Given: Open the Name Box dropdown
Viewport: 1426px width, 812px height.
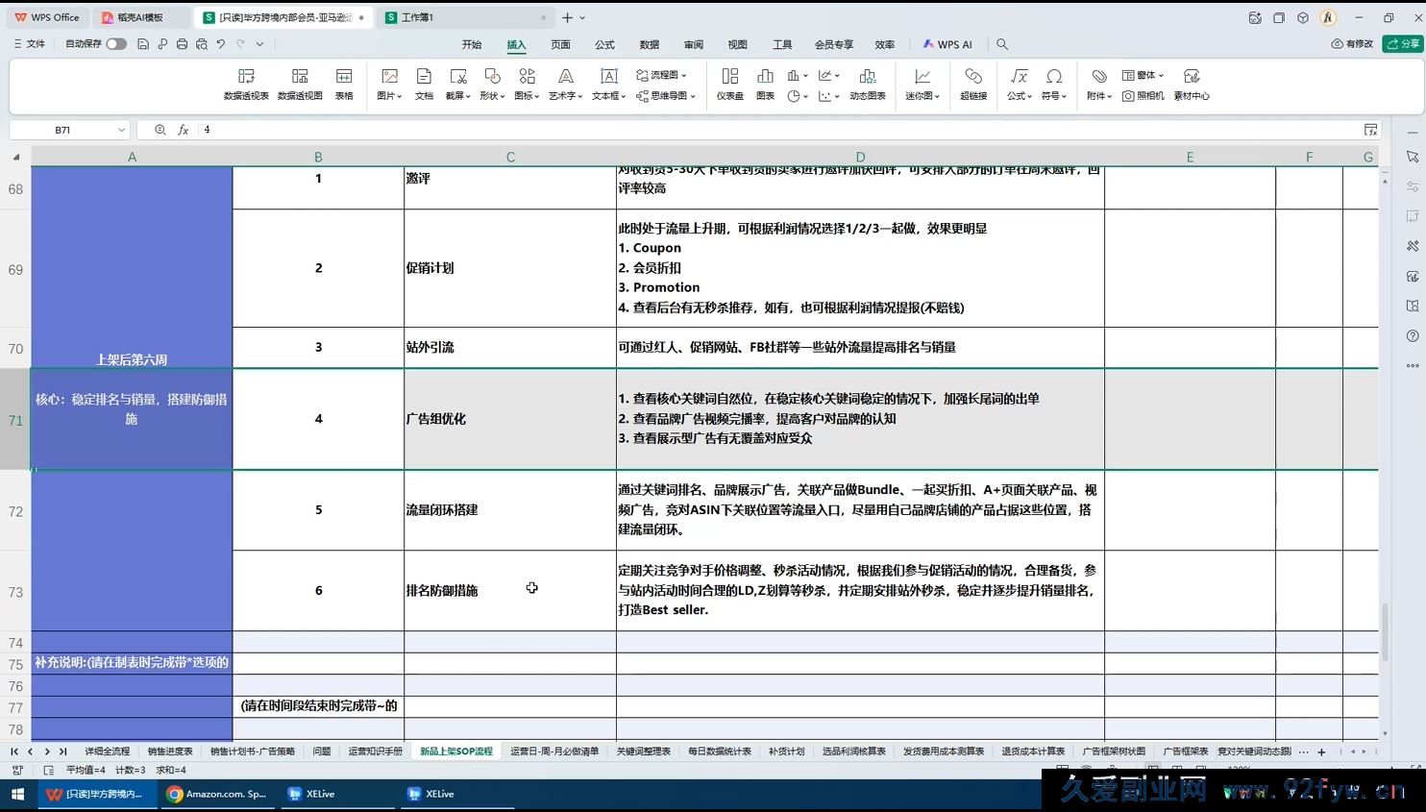Looking at the screenshot, I should 121,129.
